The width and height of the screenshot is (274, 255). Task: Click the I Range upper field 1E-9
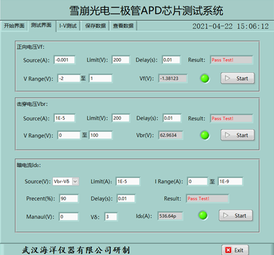click(x=230, y=182)
